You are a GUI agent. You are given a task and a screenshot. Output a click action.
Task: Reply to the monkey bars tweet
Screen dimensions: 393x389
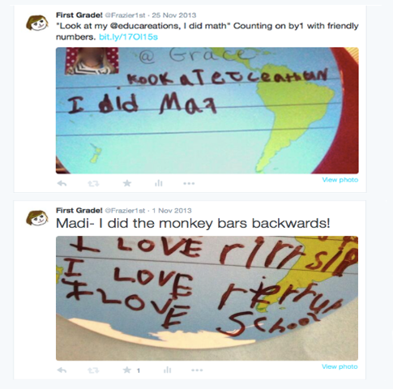coord(62,370)
